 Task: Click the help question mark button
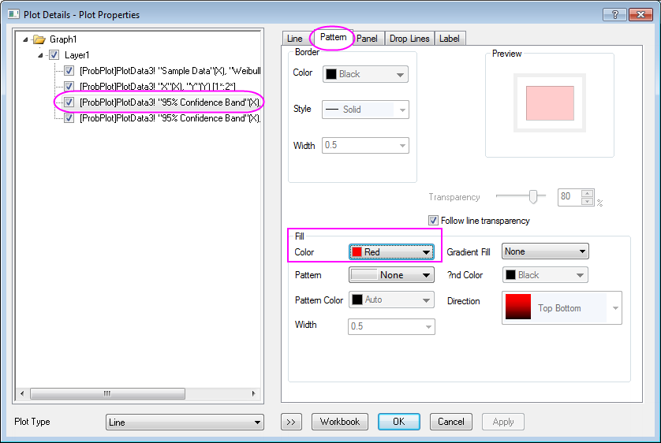(x=614, y=14)
